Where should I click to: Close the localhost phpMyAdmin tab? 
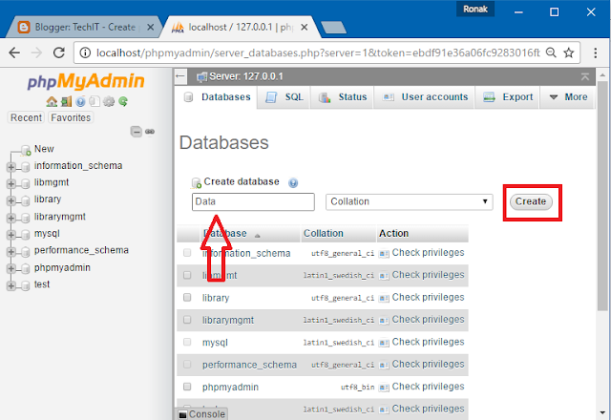[x=305, y=28]
